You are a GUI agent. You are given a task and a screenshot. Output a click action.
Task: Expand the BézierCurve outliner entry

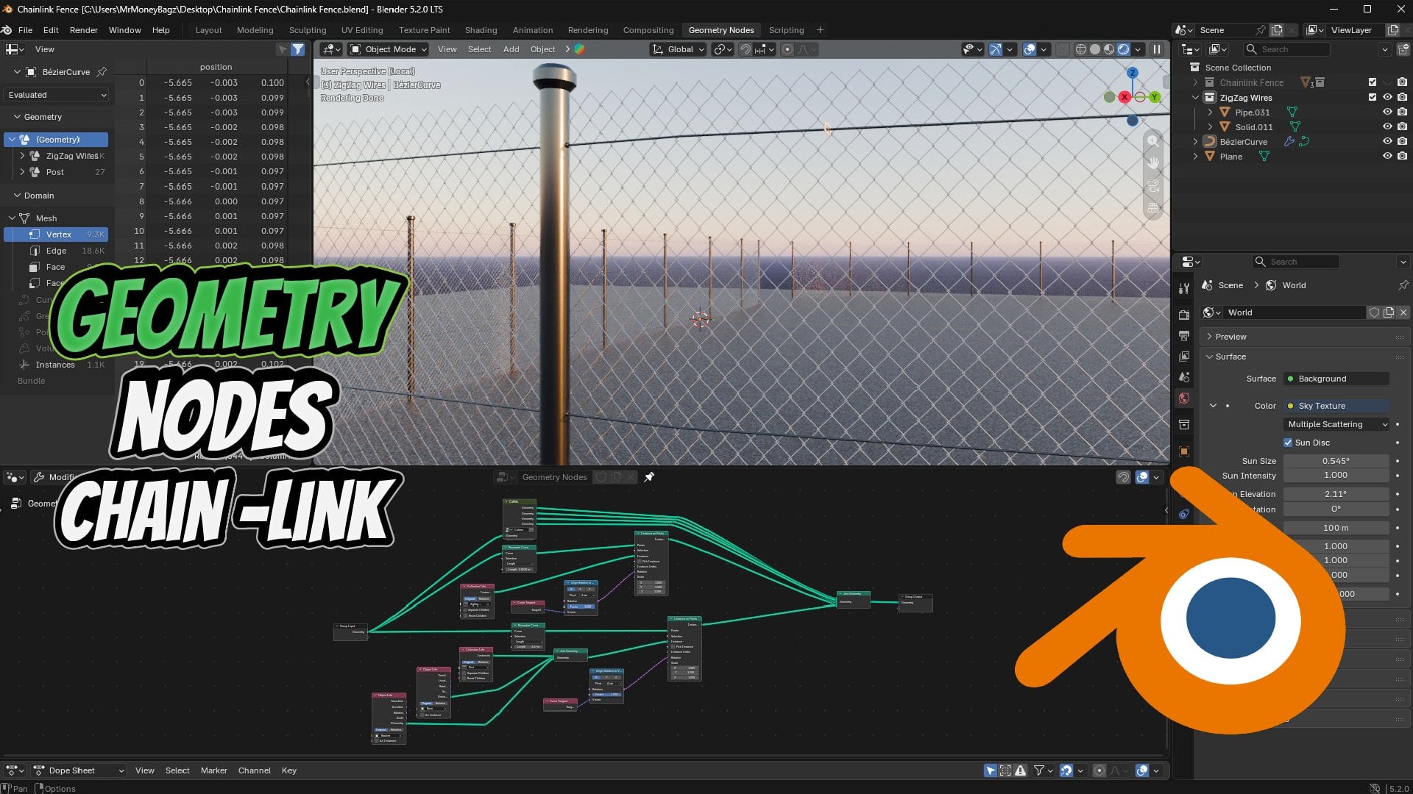click(x=1195, y=141)
